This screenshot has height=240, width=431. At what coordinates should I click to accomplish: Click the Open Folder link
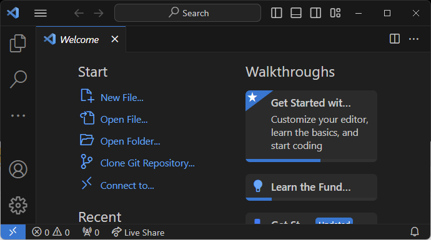(130, 142)
